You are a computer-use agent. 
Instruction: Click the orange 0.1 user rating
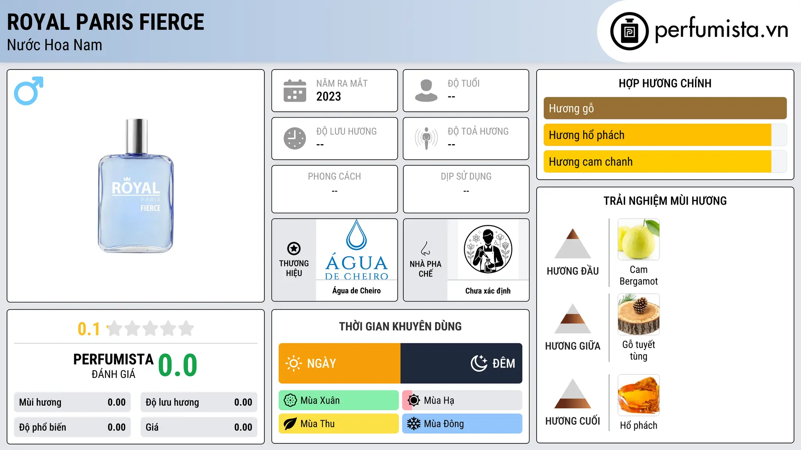pos(89,329)
